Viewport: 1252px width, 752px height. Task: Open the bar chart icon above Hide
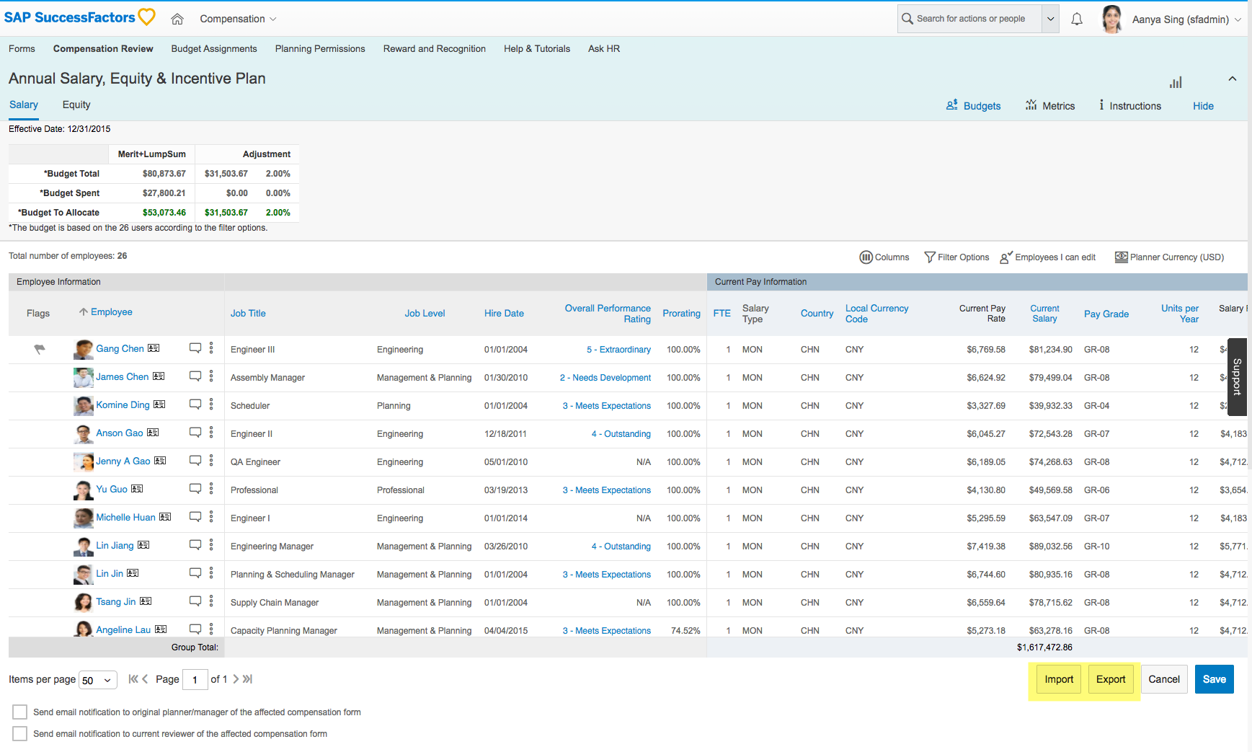1176,82
